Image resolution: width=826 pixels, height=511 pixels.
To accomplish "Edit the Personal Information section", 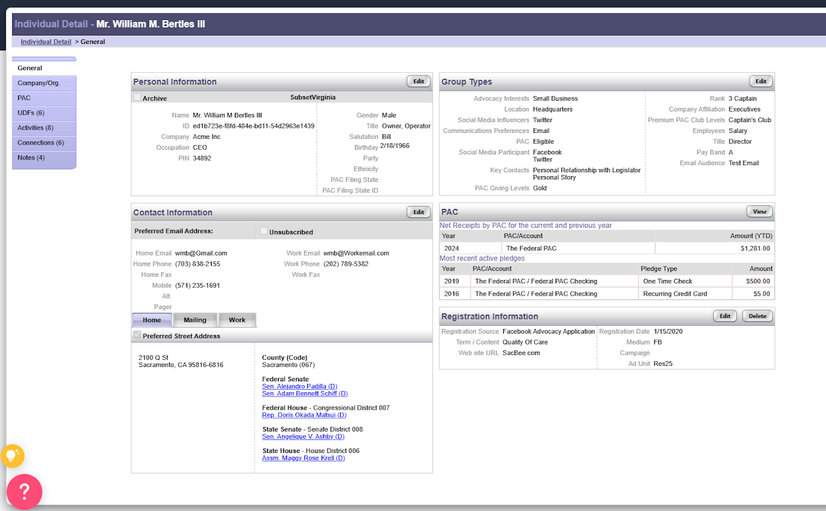I will coord(419,81).
